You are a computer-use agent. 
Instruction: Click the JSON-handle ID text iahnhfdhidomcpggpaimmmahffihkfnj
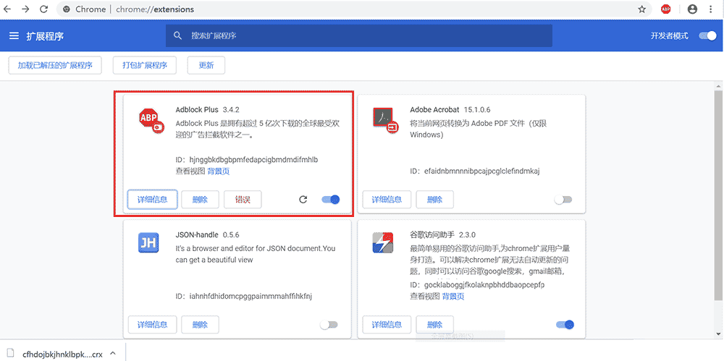coord(251,296)
